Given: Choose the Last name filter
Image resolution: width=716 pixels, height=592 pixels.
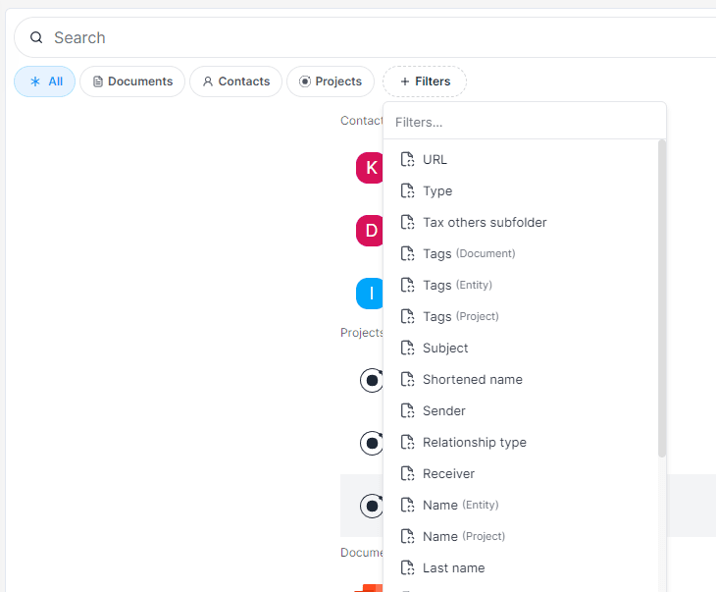Looking at the screenshot, I should [453, 568].
